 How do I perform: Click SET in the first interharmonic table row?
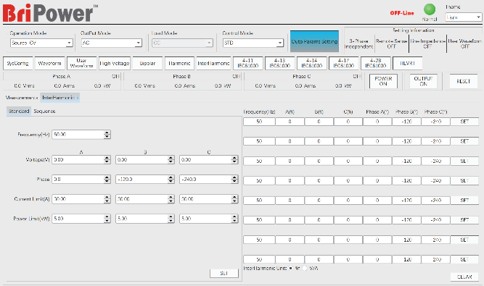464,122
